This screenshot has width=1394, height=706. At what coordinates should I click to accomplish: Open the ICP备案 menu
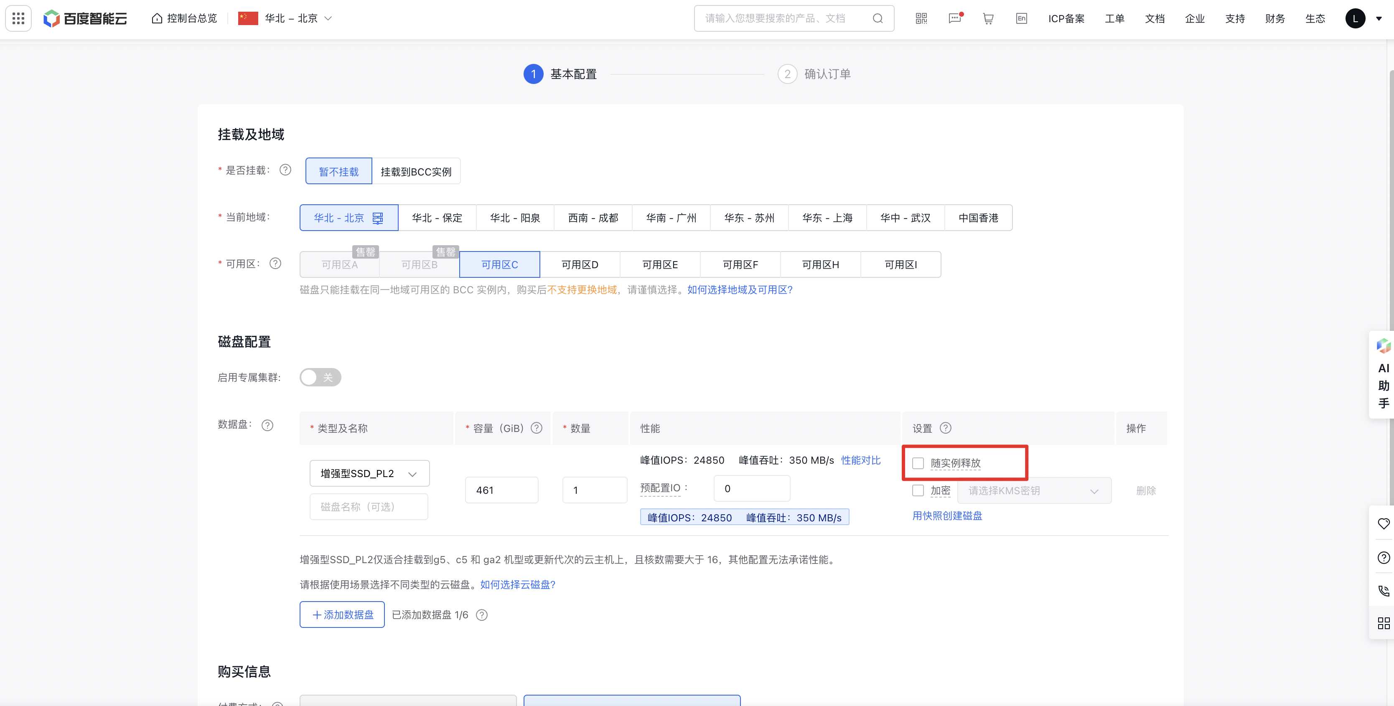pos(1066,18)
